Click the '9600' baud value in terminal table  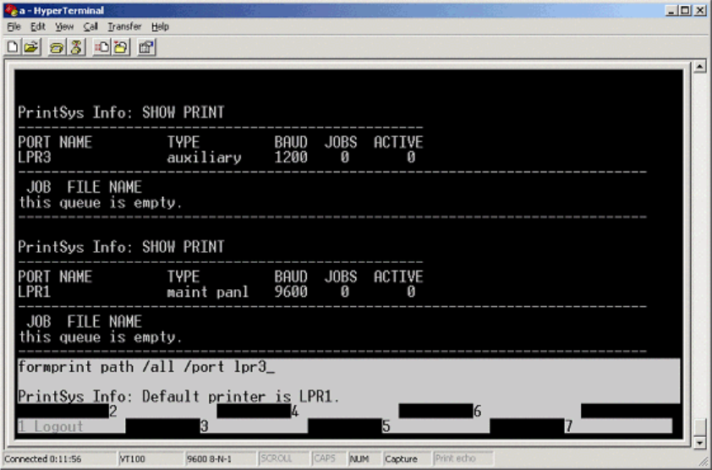click(291, 292)
